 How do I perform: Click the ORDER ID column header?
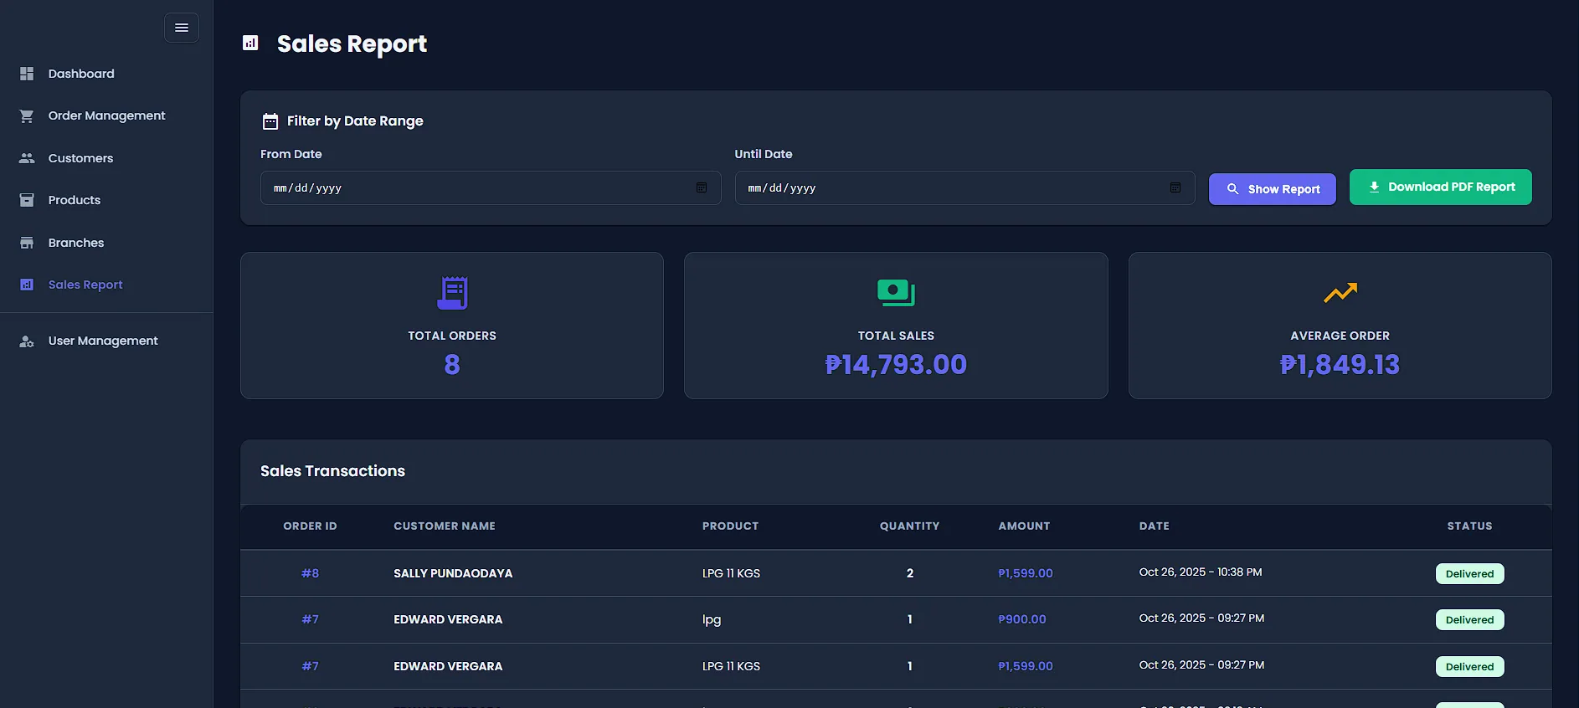pos(310,526)
